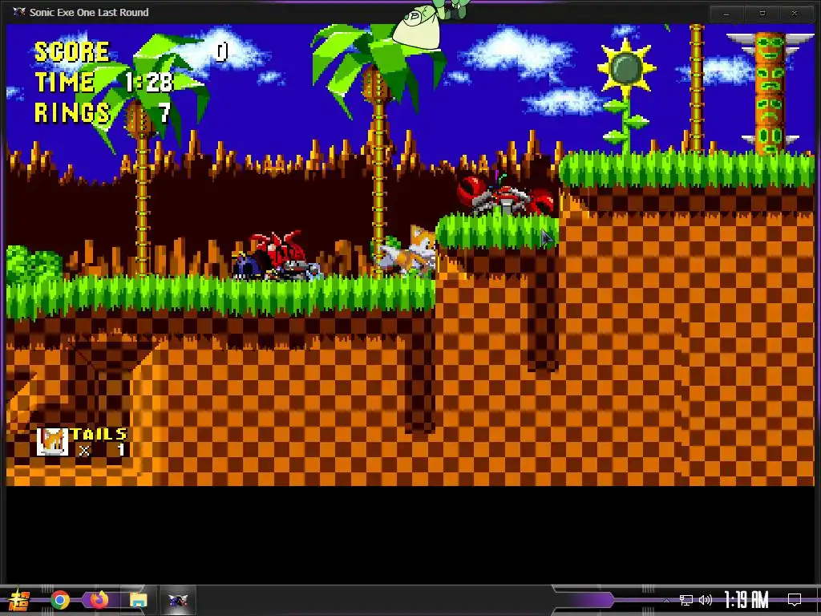Launch Firefox from the taskbar

(x=99, y=600)
